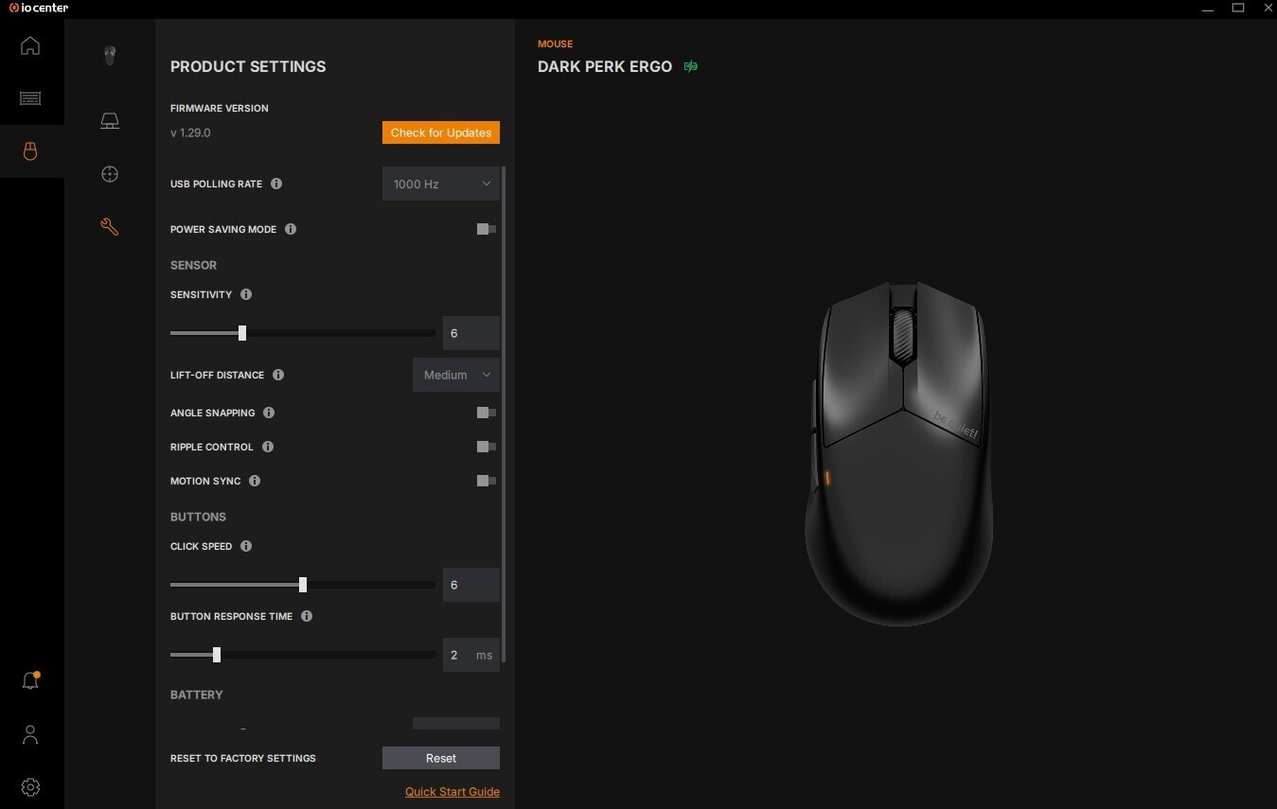Open the Home icon in sidebar
Image resolution: width=1277 pixels, height=809 pixels.
tap(30, 45)
